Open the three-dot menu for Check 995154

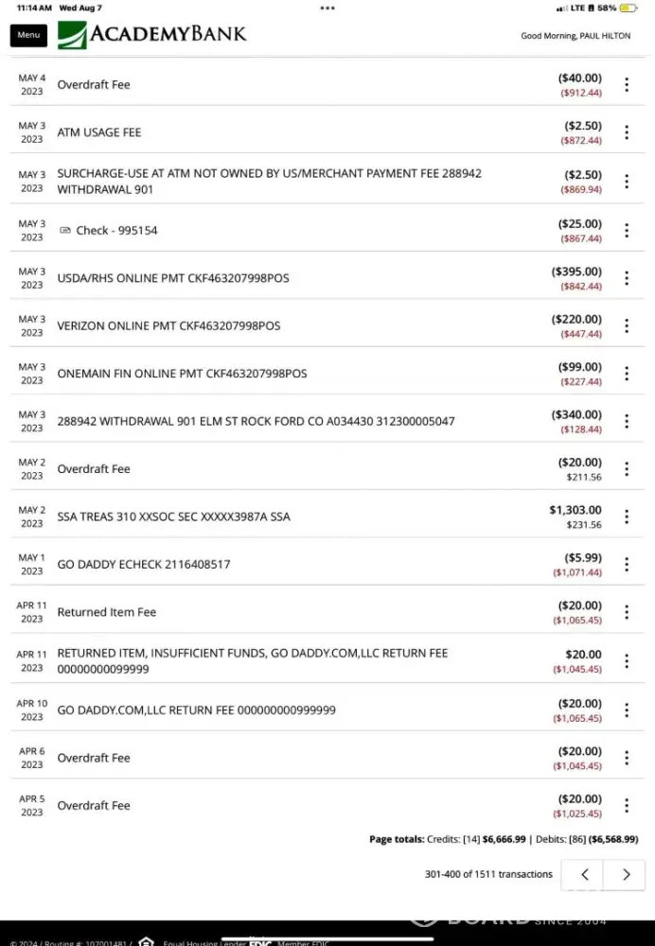click(627, 230)
